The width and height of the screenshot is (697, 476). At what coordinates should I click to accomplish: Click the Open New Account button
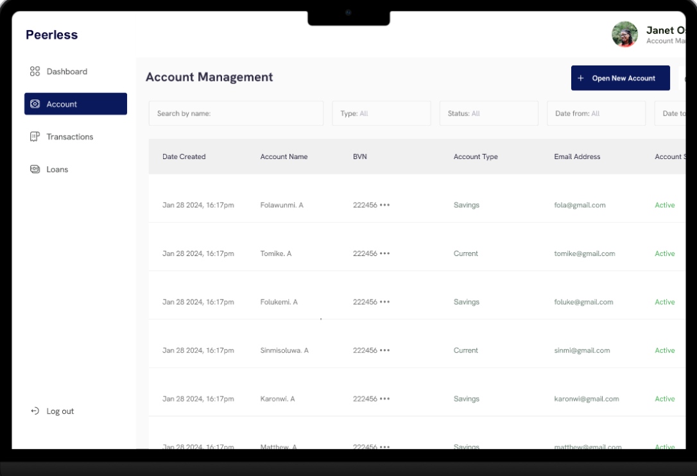click(620, 78)
